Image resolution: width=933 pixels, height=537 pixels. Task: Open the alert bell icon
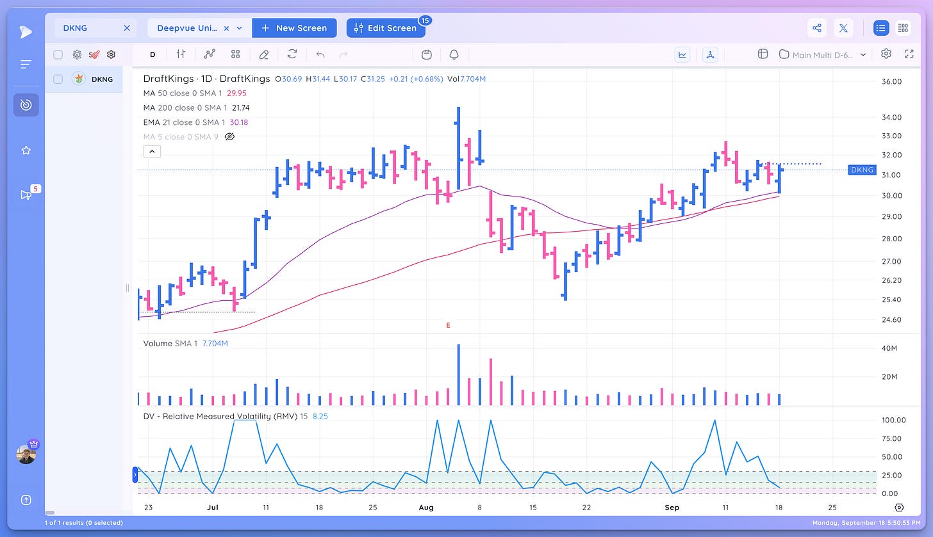454,54
